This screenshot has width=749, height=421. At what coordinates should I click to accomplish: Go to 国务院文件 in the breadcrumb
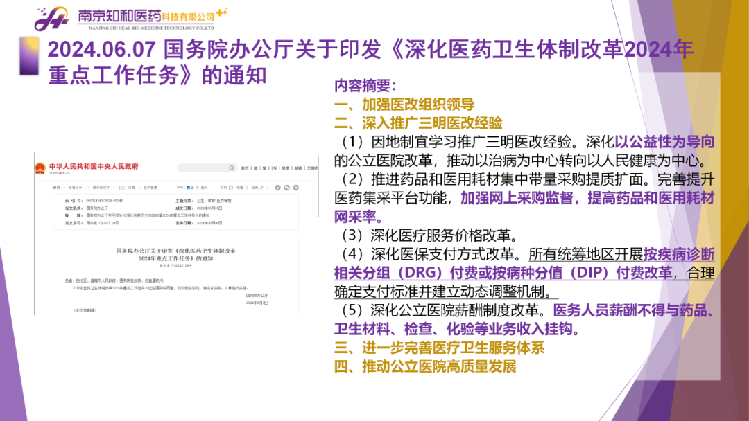[x=101, y=188]
